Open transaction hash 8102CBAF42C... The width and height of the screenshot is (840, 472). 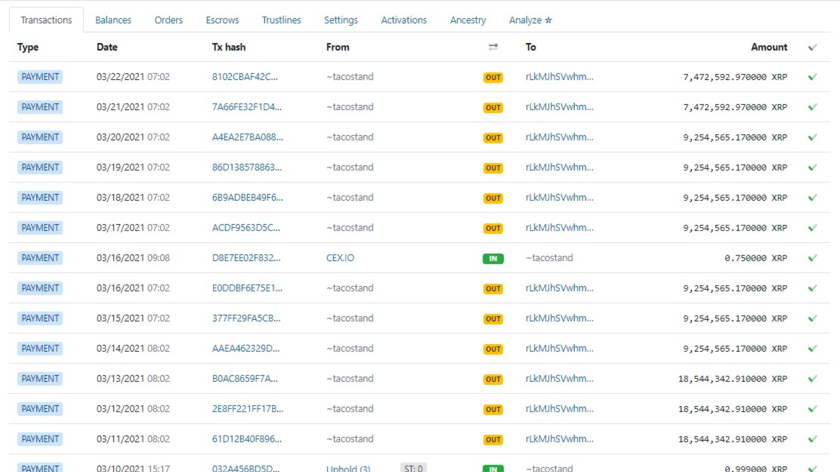245,77
